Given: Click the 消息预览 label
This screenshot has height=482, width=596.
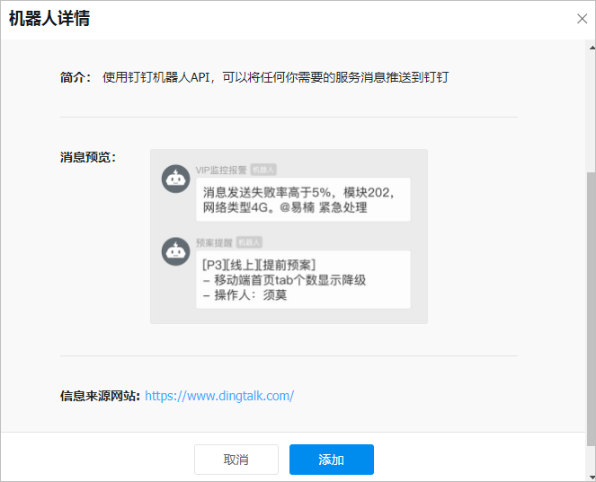Looking at the screenshot, I should click(x=88, y=157).
